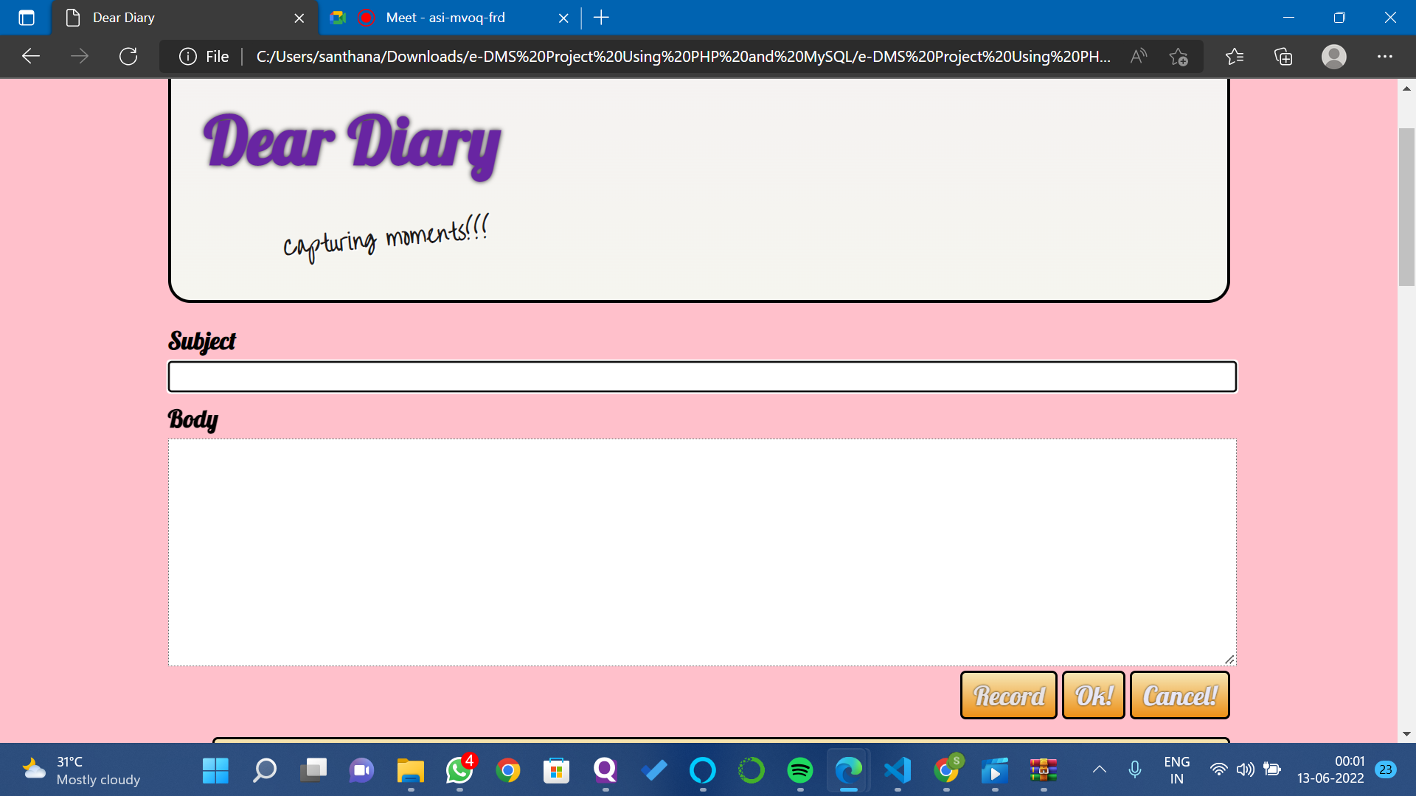Viewport: 1416px width, 796px height.
Task: Add page to favorites star icon
Action: [1178, 57]
